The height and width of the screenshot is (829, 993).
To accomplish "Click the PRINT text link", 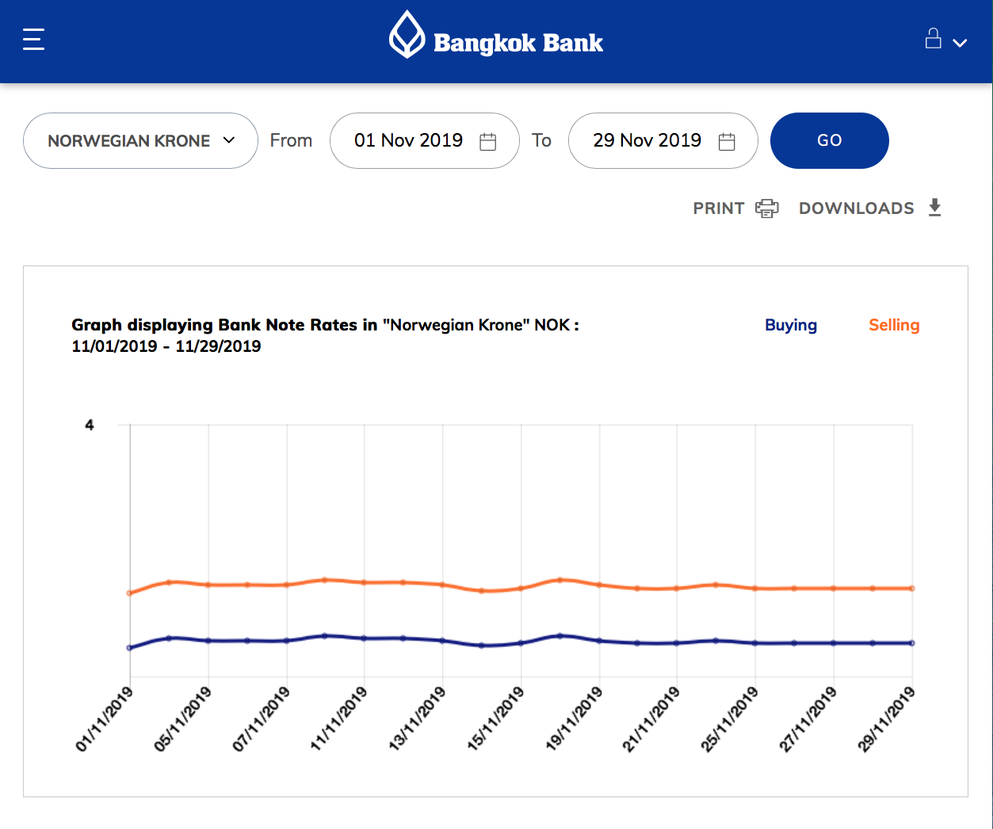I will (718, 208).
